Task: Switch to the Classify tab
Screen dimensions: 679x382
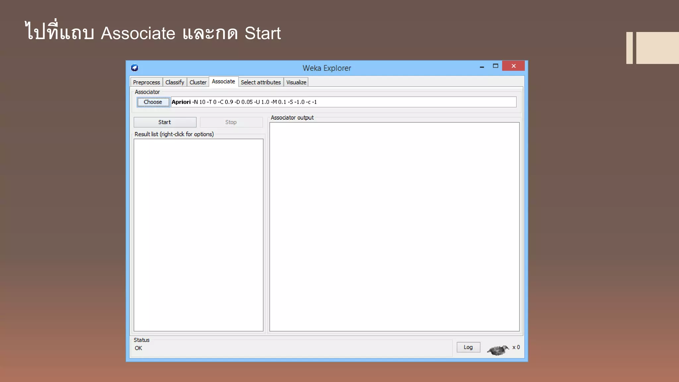Action: coord(174,82)
